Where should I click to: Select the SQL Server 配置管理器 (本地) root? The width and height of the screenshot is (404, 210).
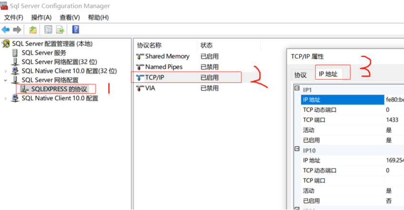52,44
